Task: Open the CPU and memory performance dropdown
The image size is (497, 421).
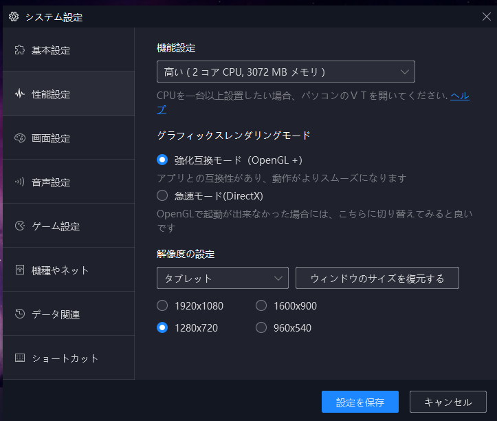Action: [285, 72]
